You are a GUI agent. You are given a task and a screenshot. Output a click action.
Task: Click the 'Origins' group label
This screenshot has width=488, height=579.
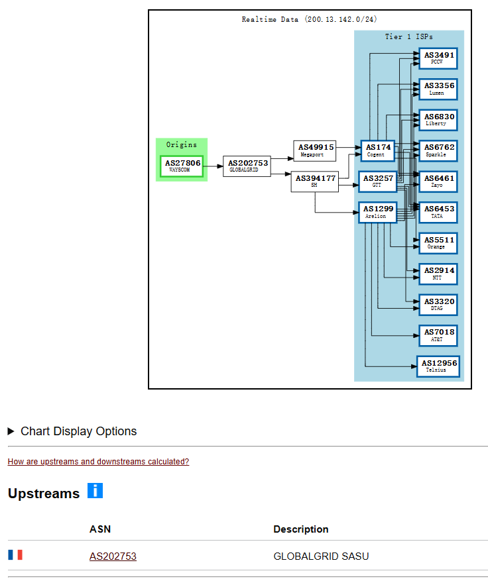pos(182,144)
